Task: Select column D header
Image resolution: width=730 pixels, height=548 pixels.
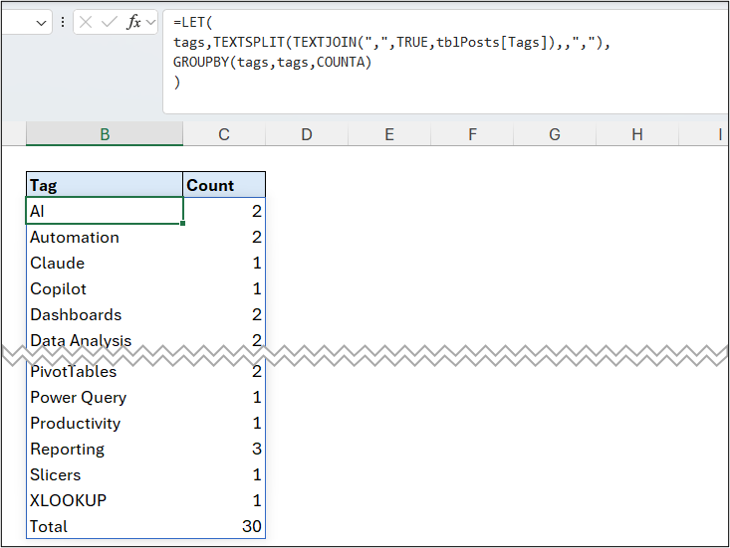Action: pos(307,134)
